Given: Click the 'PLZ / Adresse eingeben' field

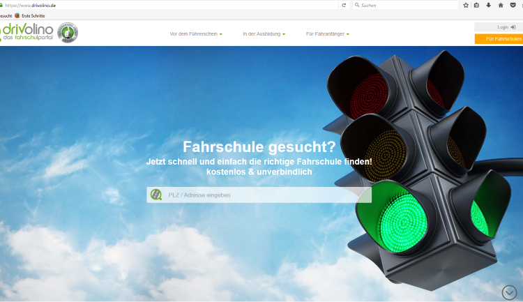Looking at the screenshot, I should tap(265, 195).
